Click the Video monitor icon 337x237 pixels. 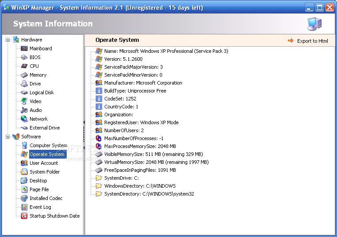pyautogui.click(x=24, y=101)
